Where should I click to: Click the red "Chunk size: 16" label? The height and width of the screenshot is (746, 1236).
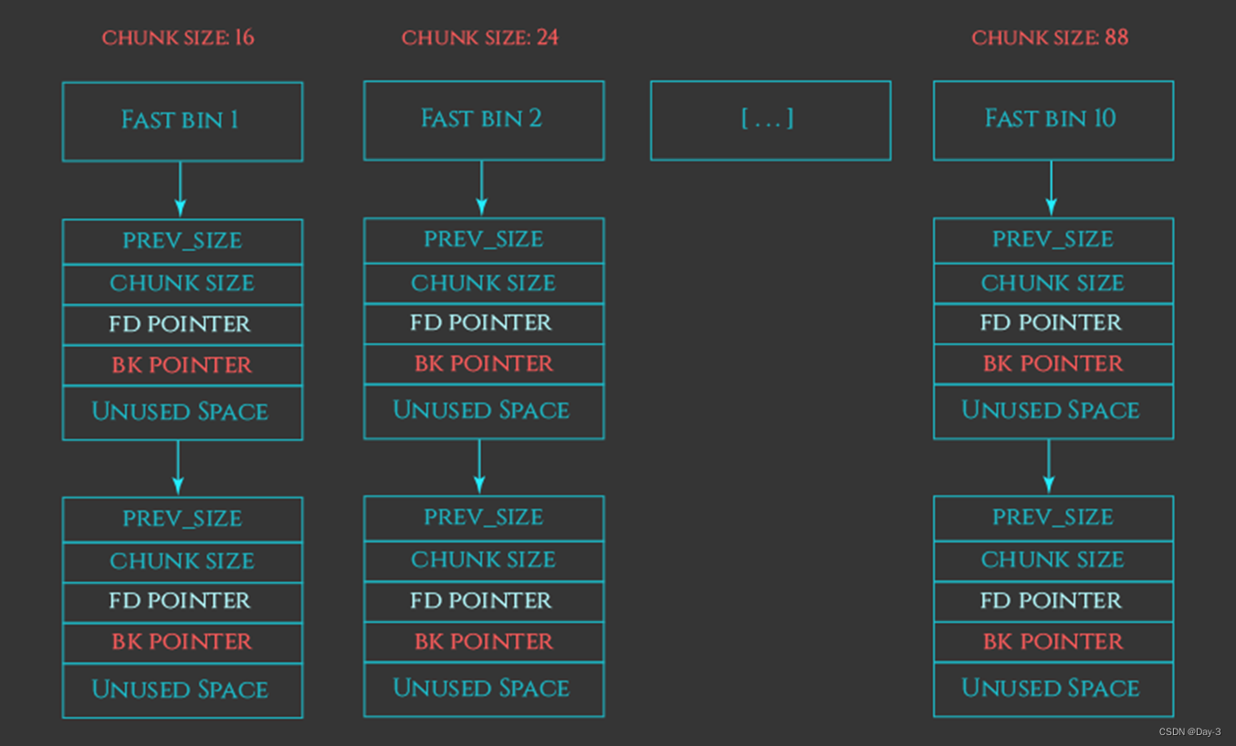pyautogui.click(x=178, y=37)
